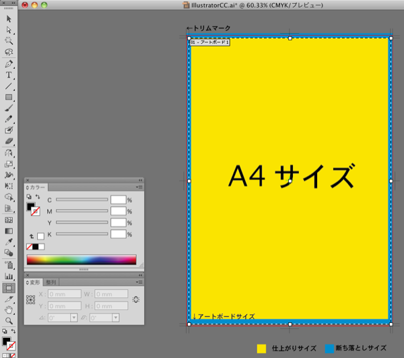The width and height of the screenshot is (404, 358).
Task: Click the 01 - アートボード 1 label
Action: pos(210,42)
